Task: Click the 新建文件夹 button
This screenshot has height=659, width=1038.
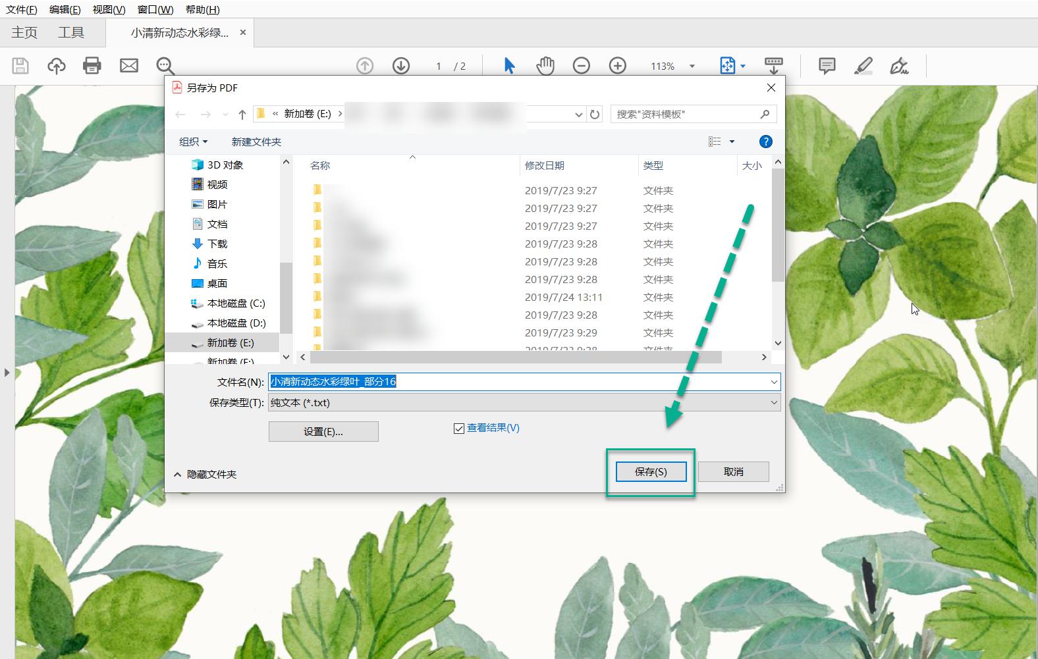Action: 256,142
